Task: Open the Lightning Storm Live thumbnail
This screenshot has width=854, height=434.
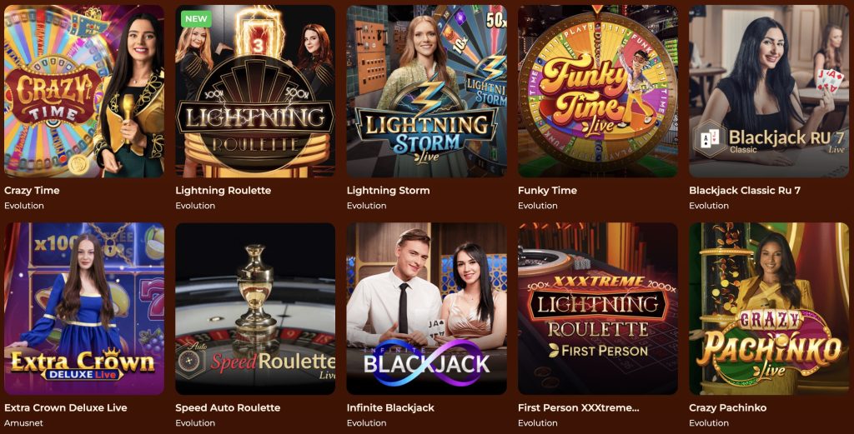Action: [x=426, y=92]
